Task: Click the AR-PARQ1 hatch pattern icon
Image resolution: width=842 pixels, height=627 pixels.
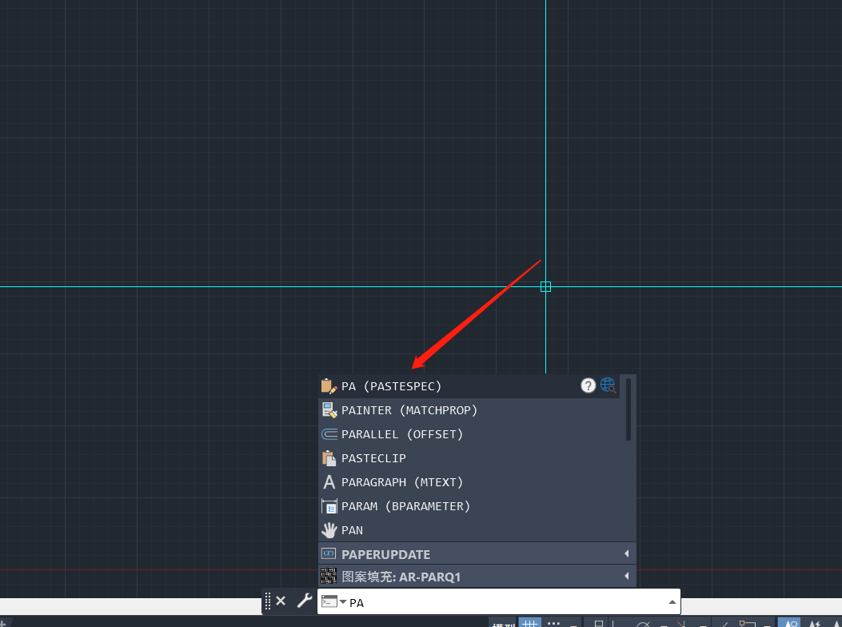Action: 329,577
